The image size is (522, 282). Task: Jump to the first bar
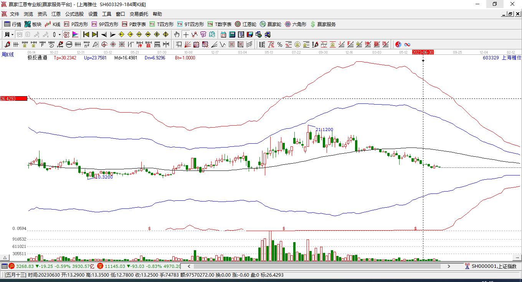tap(86, 34)
